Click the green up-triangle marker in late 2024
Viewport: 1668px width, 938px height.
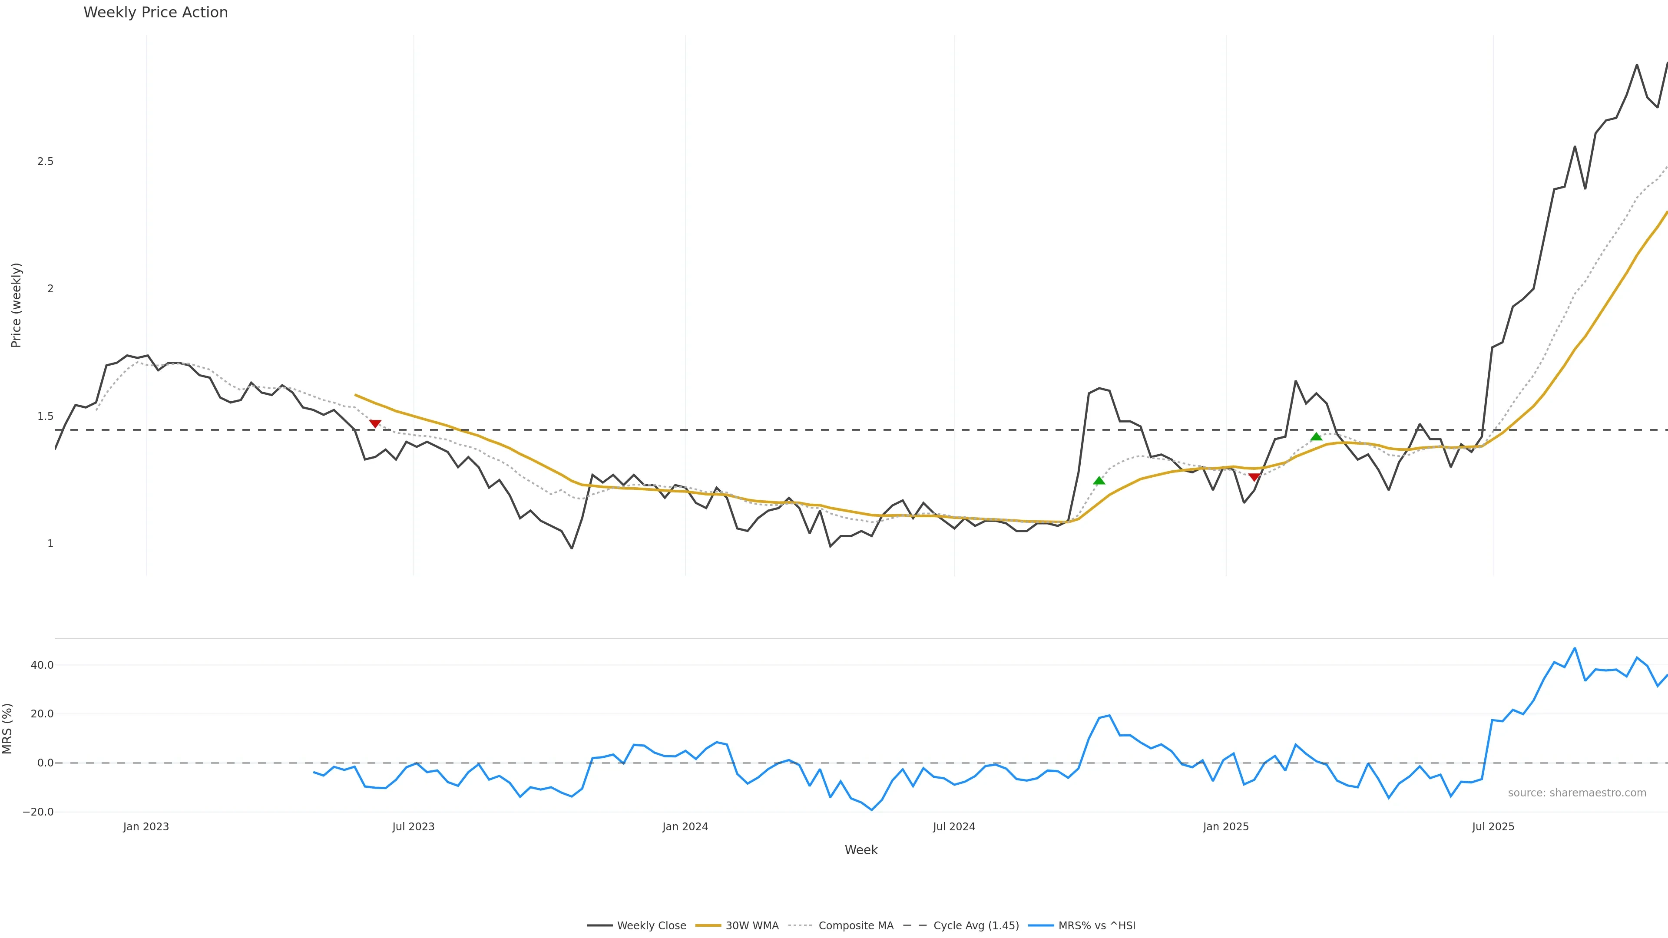[1099, 480]
